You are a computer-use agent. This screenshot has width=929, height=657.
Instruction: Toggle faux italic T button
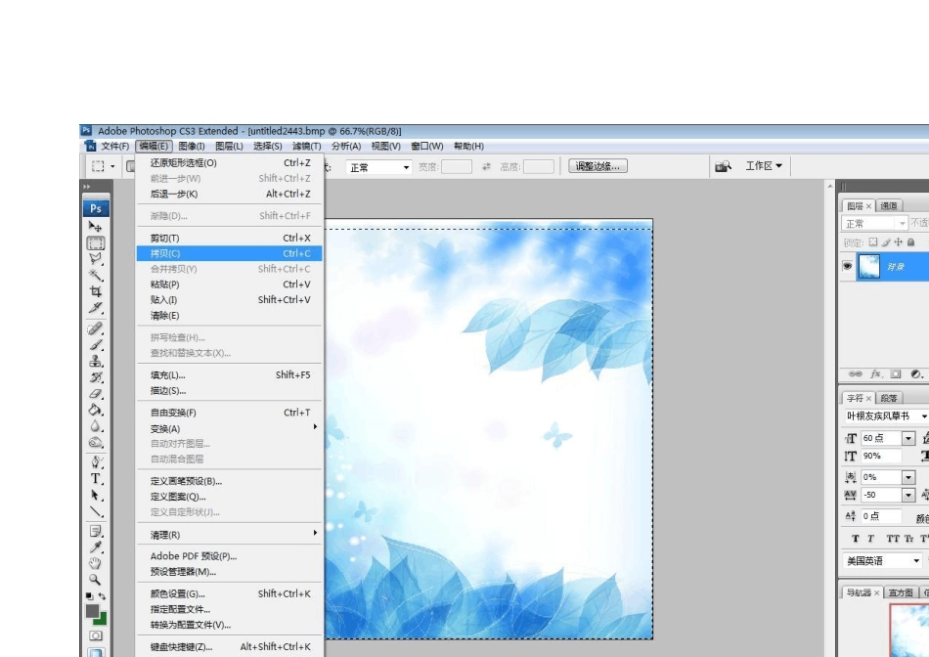(870, 539)
